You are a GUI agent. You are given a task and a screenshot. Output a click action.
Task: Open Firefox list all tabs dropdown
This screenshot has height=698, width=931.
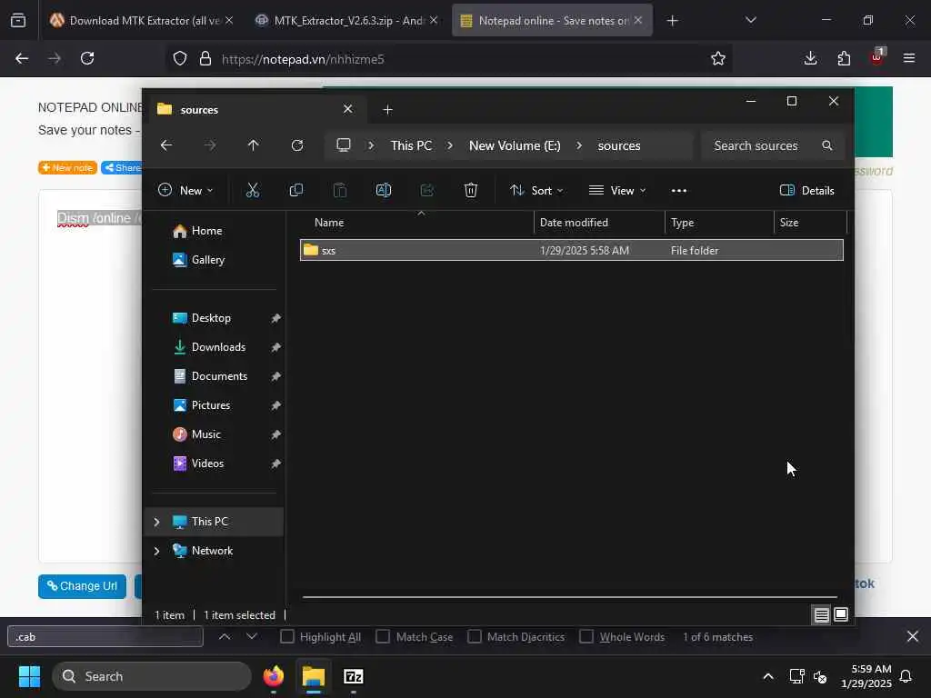coord(750,21)
